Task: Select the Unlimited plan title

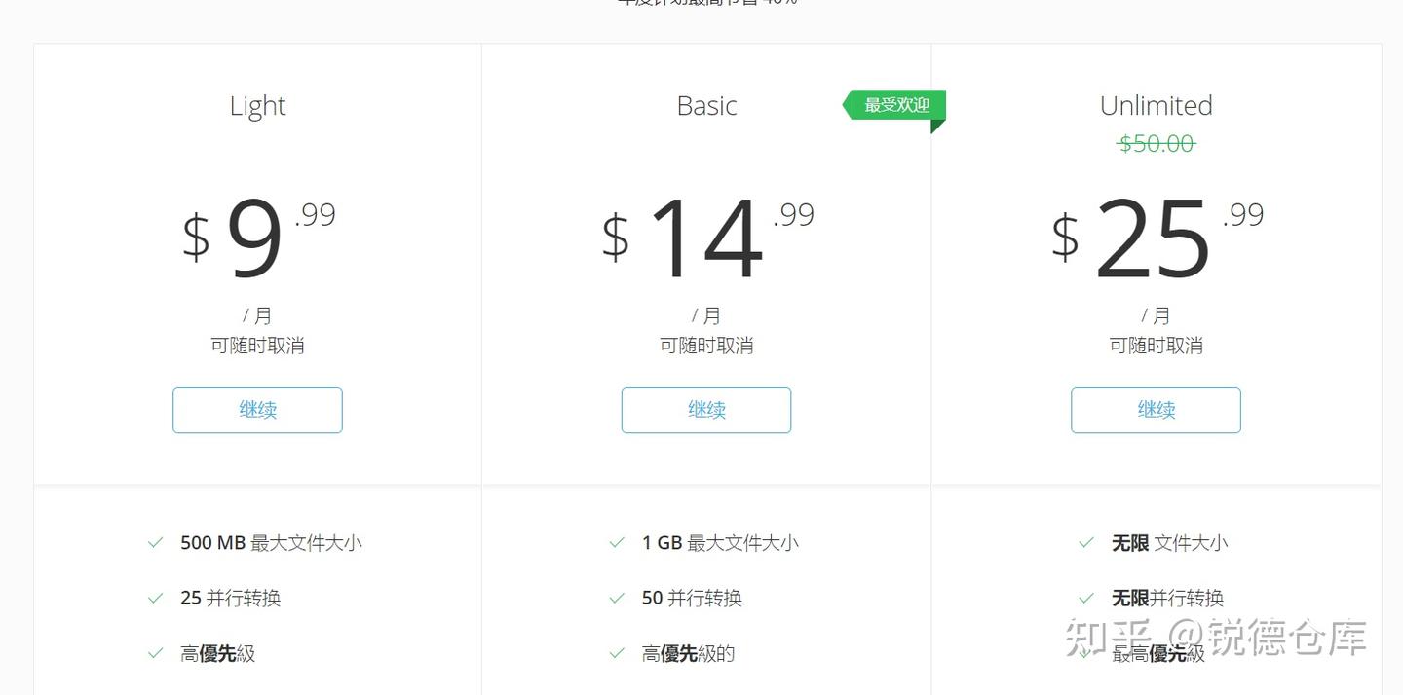Action: 1156,105
